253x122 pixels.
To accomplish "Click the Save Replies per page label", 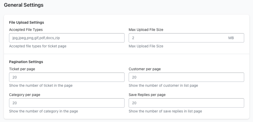I will click(147, 94).
